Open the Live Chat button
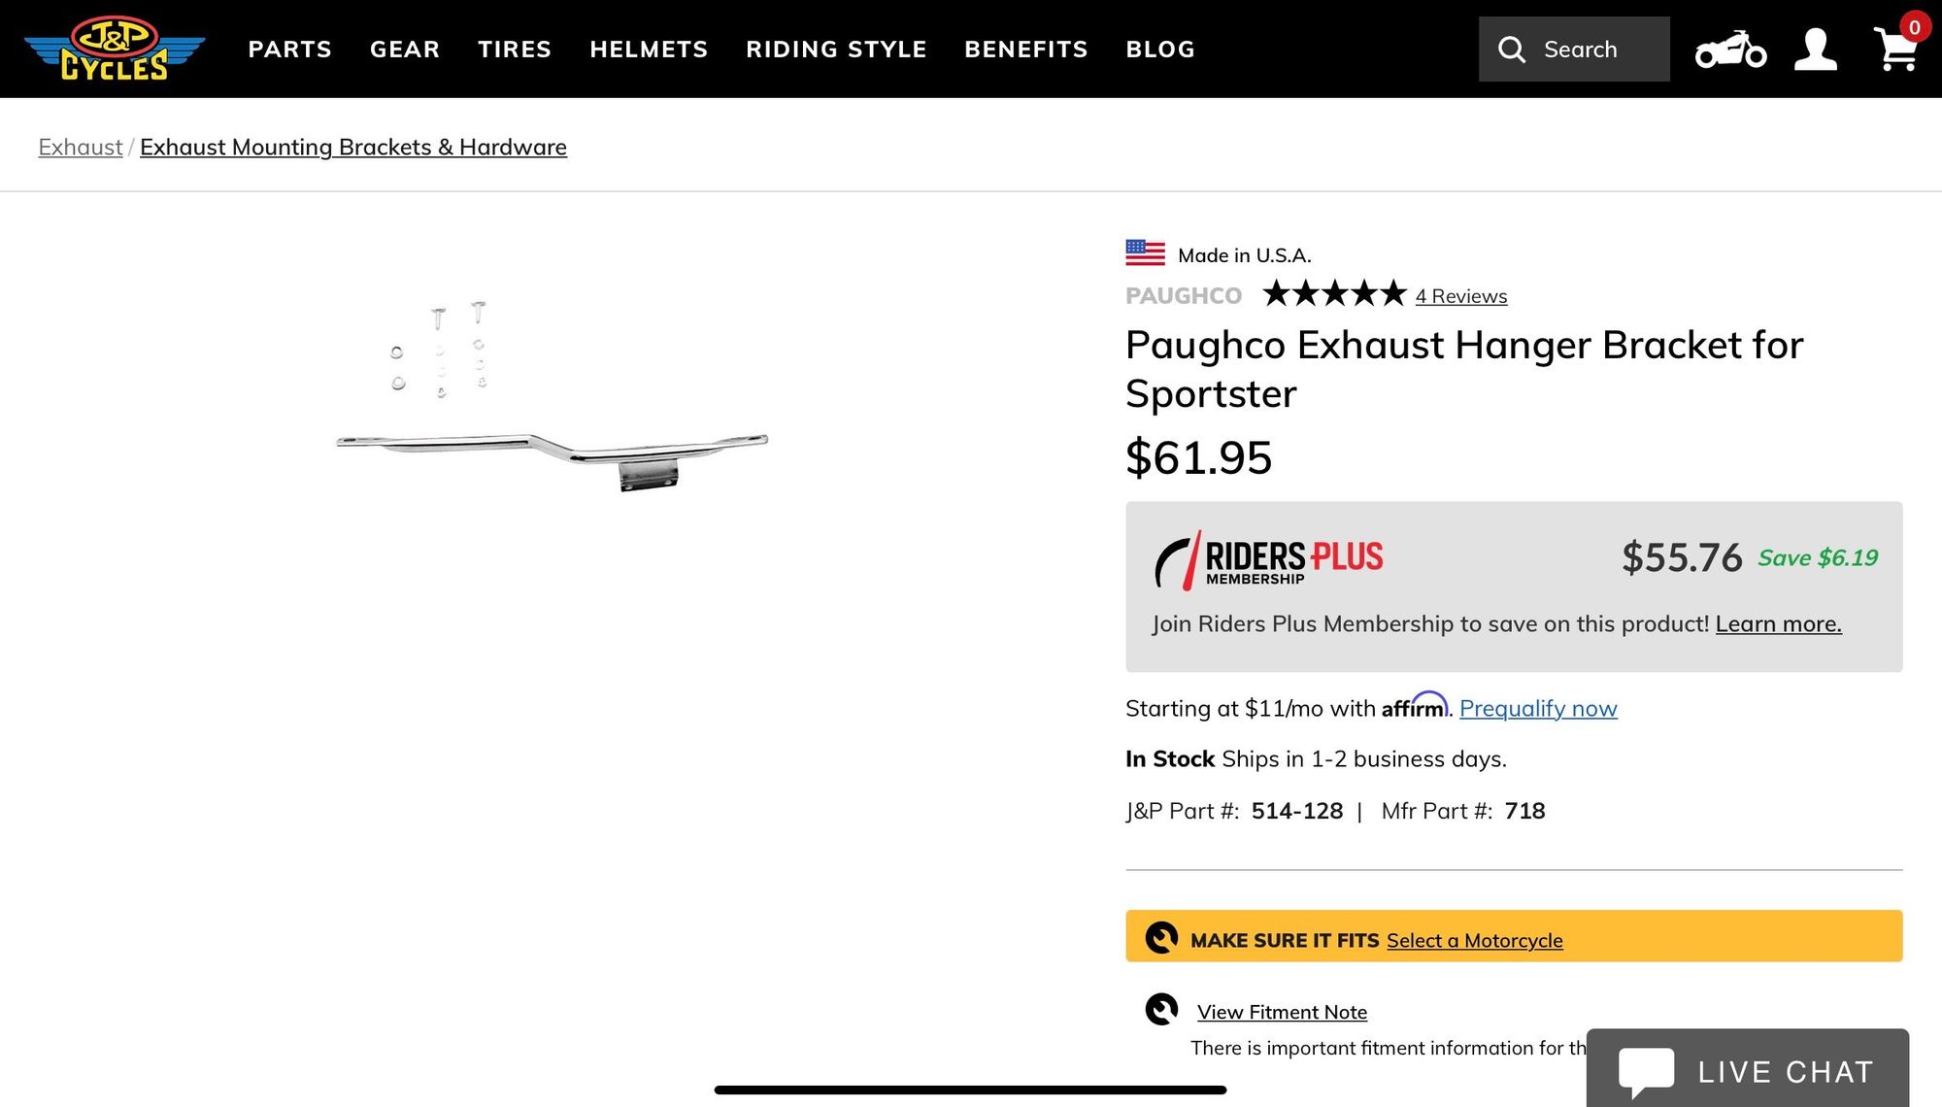Image resolution: width=1942 pixels, height=1107 pixels. pyautogui.click(x=1747, y=1070)
